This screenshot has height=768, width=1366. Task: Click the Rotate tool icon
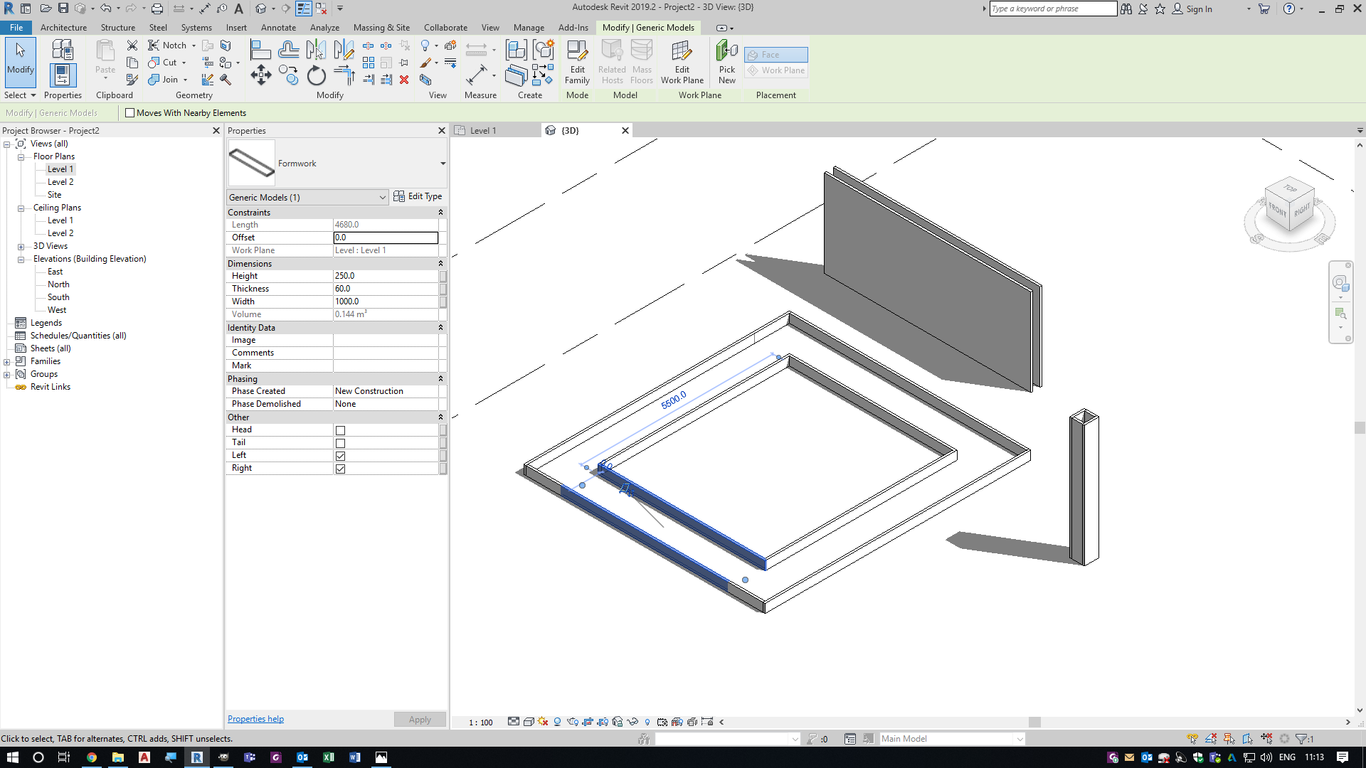316,75
